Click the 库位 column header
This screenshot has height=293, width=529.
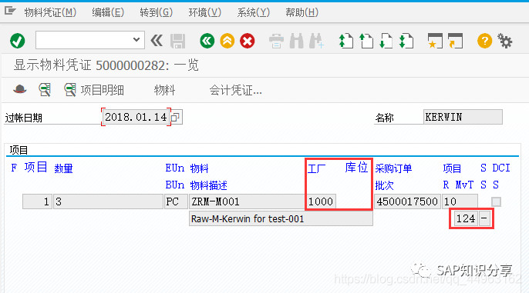(356, 167)
